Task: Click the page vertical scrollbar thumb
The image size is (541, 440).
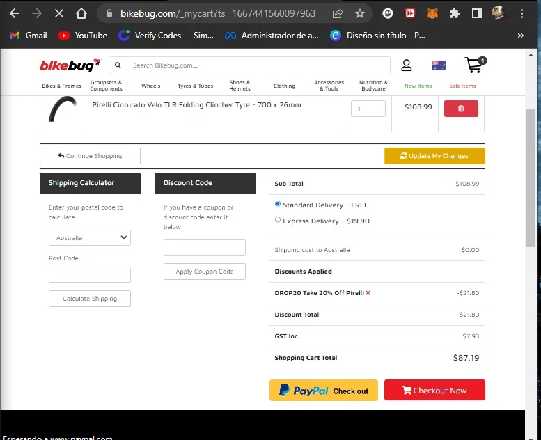Action: click(x=531, y=178)
